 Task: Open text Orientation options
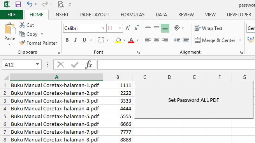click(x=179, y=28)
